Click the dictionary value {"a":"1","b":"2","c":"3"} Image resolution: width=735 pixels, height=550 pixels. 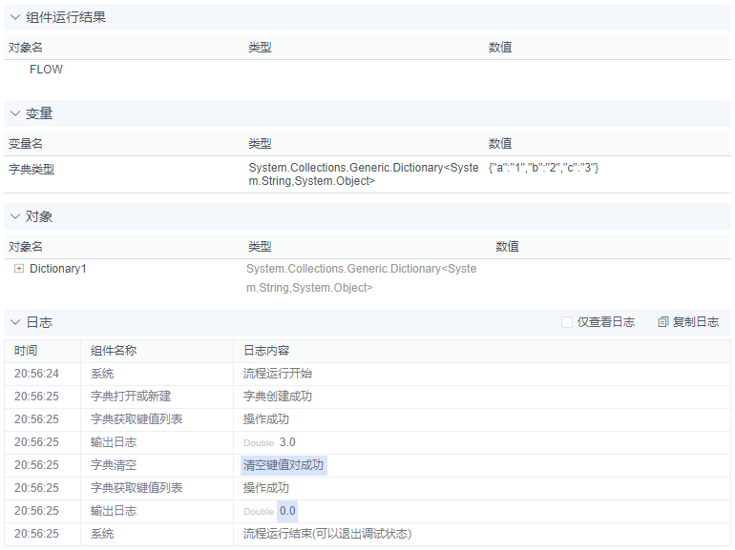coord(543,168)
